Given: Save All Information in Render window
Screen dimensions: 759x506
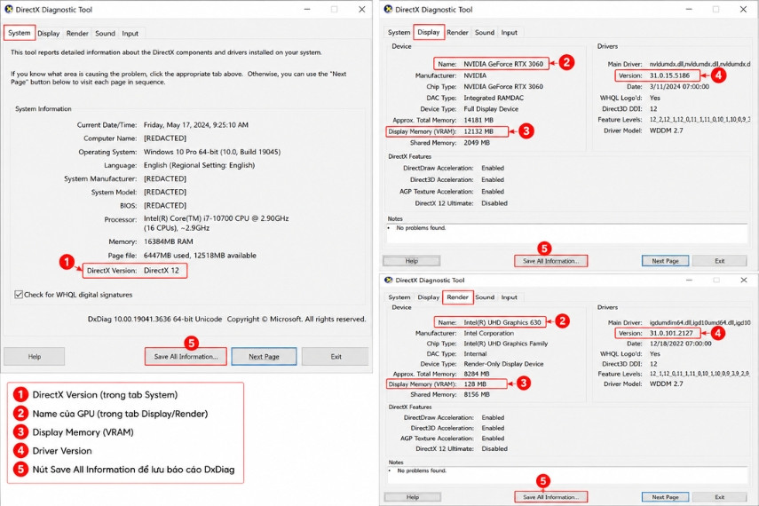Looking at the screenshot, I should (551, 497).
